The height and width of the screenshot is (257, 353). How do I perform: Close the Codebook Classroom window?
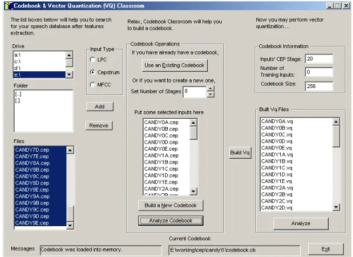pos(346,6)
